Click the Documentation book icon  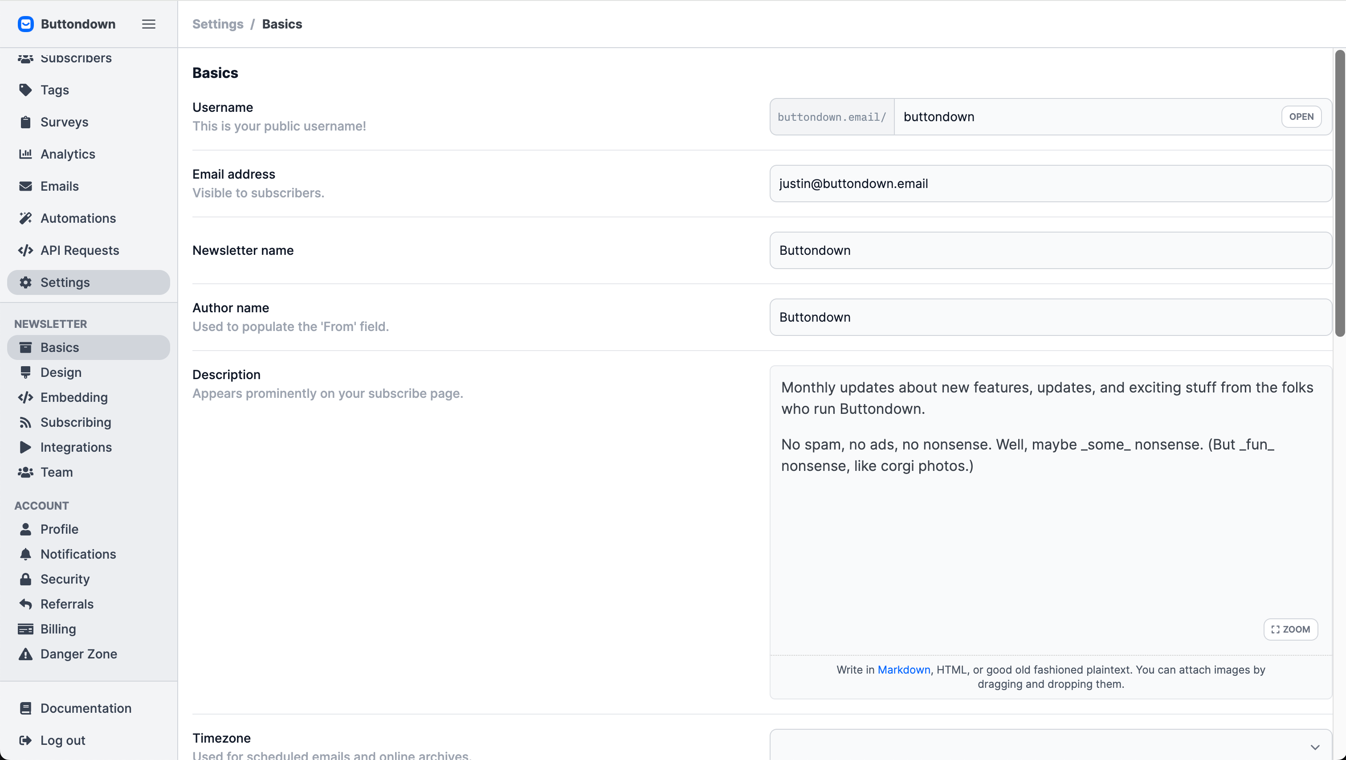point(25,708)
